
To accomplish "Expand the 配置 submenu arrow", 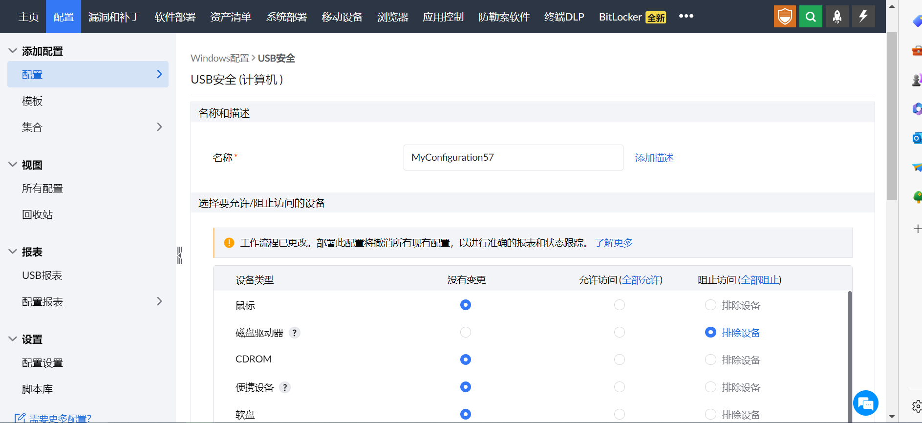I will (159, 74).
